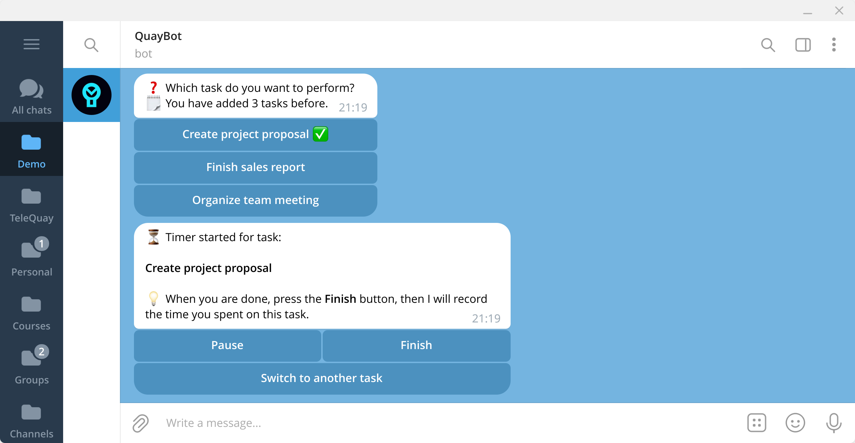
Task: Start voice message with microphone icon
Action: coord(834,423)
